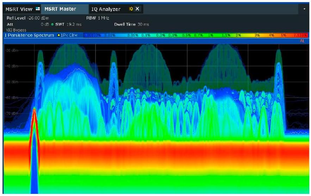The height and width of the screenshot is (196, 311).
Task: Select the Dwell Time 30 ms field
Action: (x=131, y=24)
